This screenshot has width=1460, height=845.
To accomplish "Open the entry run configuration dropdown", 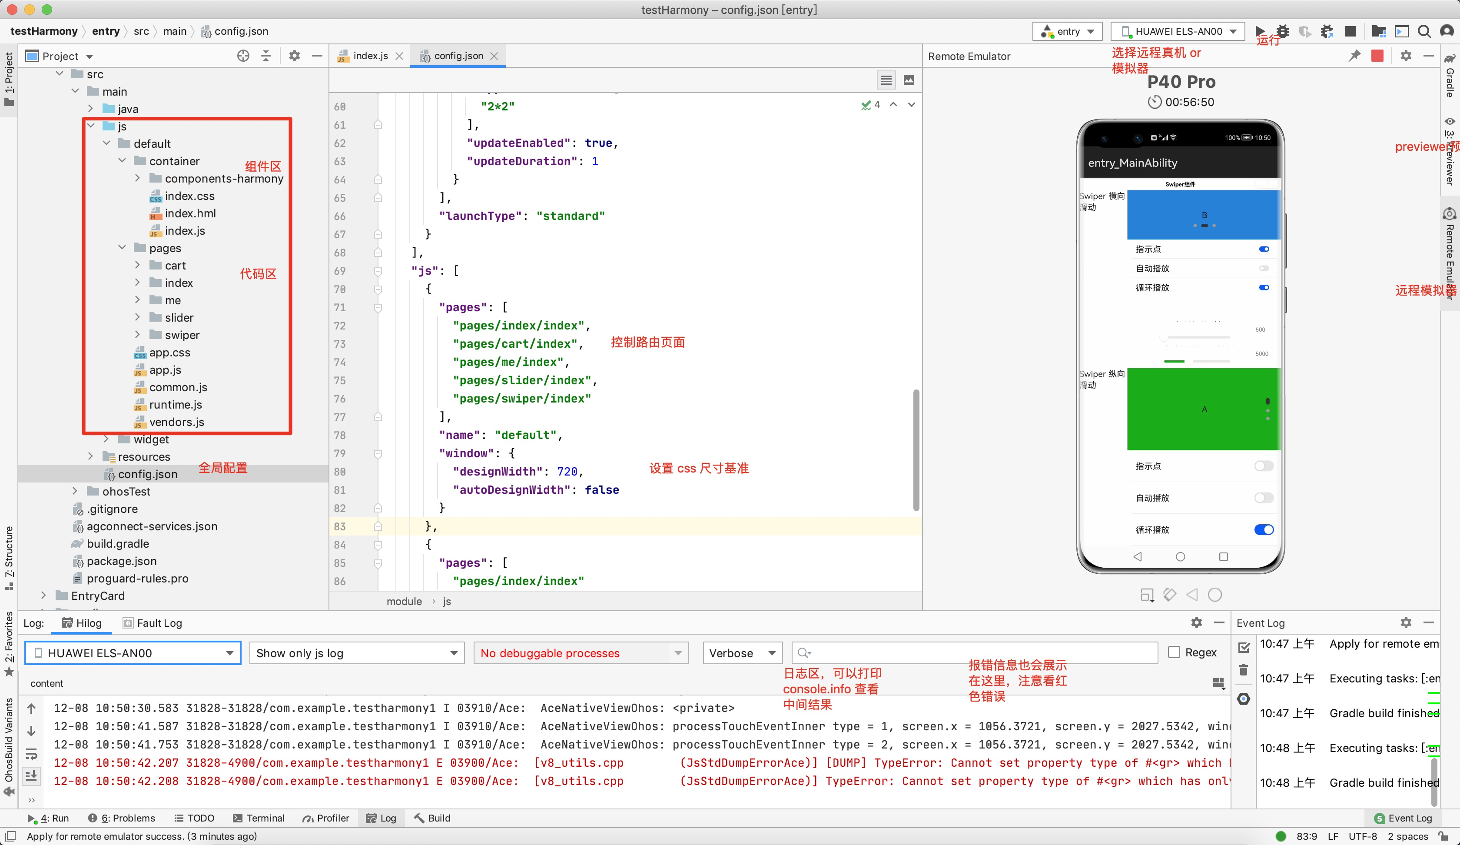I will [x=1068, y=31].
